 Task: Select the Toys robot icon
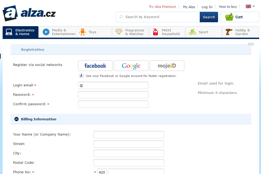tap(82, 32)
